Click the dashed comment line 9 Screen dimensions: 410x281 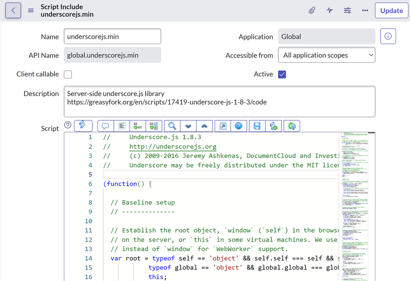pyautogui.click(x=143, y=212)
